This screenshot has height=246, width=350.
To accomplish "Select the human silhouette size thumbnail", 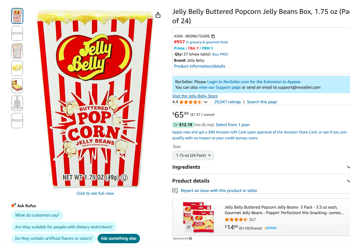I will click(x=17, y=103).
